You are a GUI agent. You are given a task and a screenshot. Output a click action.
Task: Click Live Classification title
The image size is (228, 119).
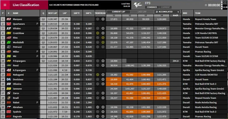coord(26,5)
